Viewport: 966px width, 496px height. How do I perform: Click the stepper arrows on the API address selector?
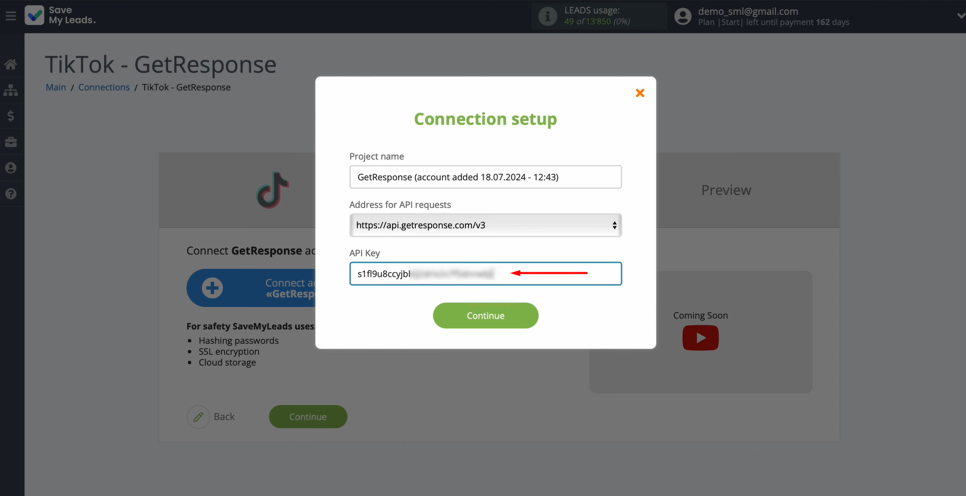[x=614, y=225]
